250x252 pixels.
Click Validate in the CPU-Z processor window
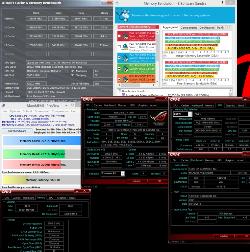pyautogui.click(x=137, y=181)
